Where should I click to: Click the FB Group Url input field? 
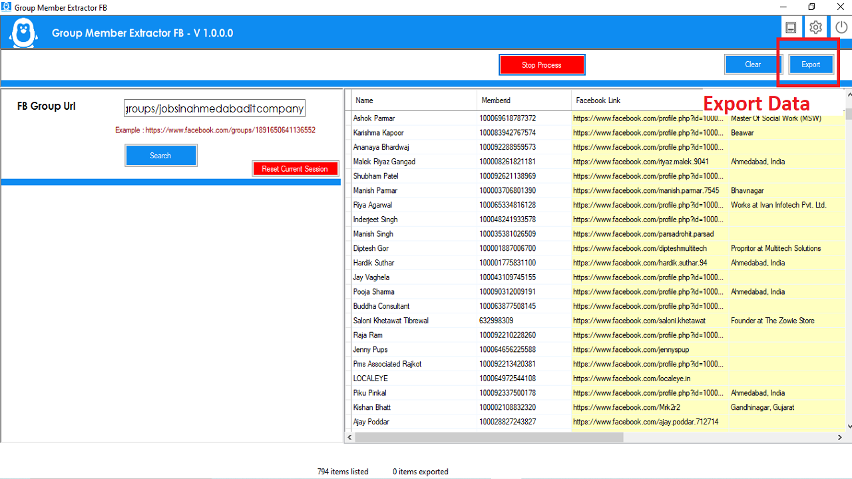(x=214, y=107)
